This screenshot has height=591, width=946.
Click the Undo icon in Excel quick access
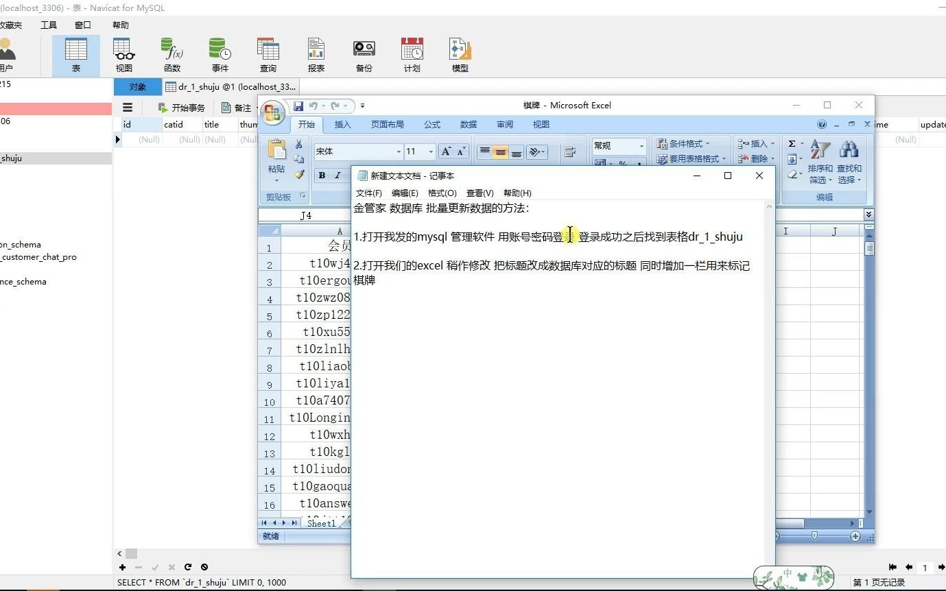click(x=314, y=106)
